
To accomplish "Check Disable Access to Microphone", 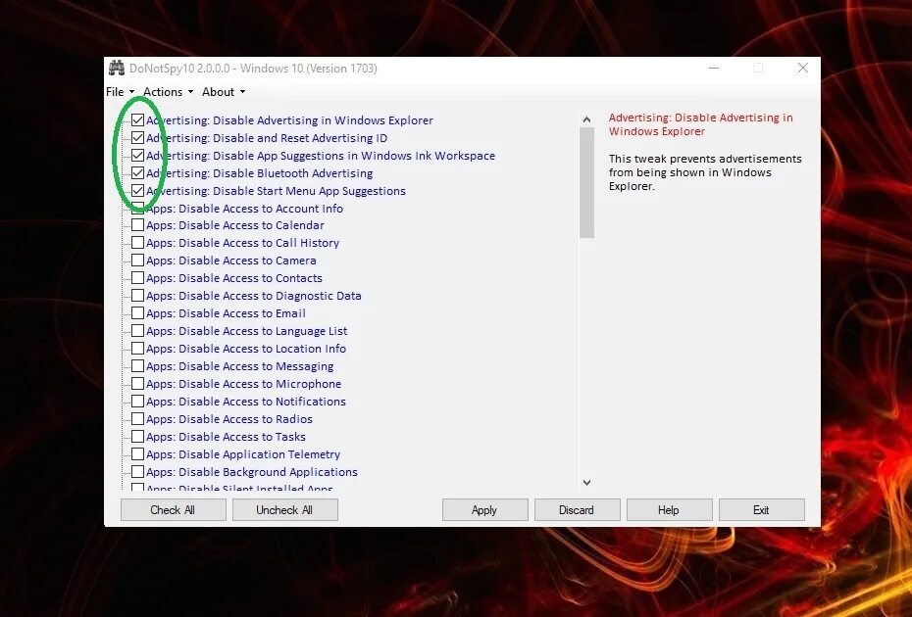I will pyautogui.click(x=138, y=384).
